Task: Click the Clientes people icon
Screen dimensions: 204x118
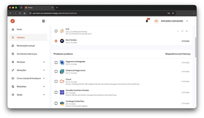Action: click(x=13, y=38)
